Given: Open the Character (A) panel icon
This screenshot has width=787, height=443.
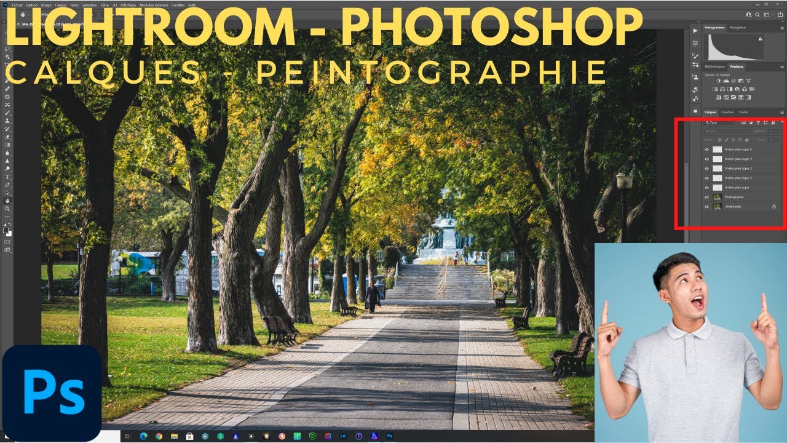Looking at the screenshot, I should [695, 98].
